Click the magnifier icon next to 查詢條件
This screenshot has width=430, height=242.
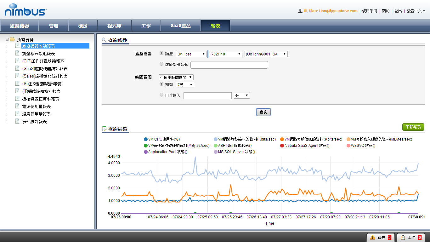pyautogui.click(x=104, y=40)
